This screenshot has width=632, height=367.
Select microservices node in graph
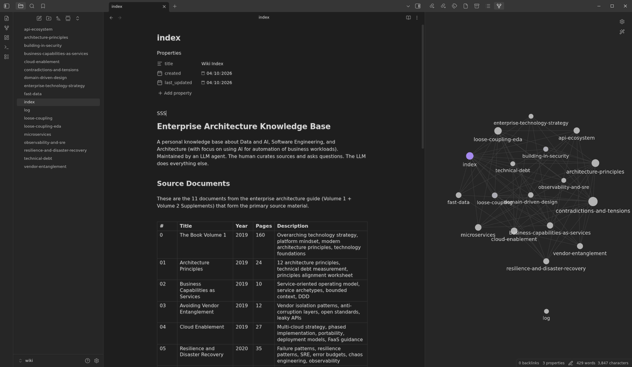point(478,228)
